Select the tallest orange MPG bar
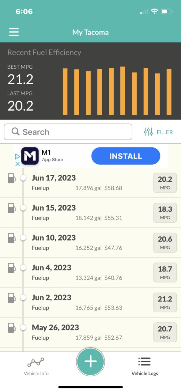 (123, 90)
